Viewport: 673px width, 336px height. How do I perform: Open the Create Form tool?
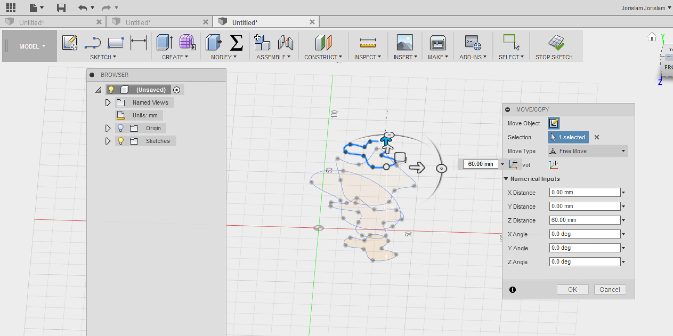187,42
